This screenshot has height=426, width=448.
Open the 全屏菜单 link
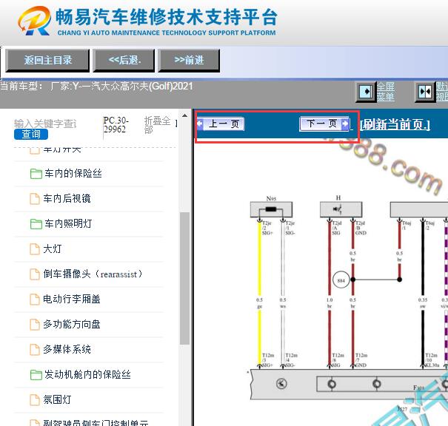[x=386, y=92]
